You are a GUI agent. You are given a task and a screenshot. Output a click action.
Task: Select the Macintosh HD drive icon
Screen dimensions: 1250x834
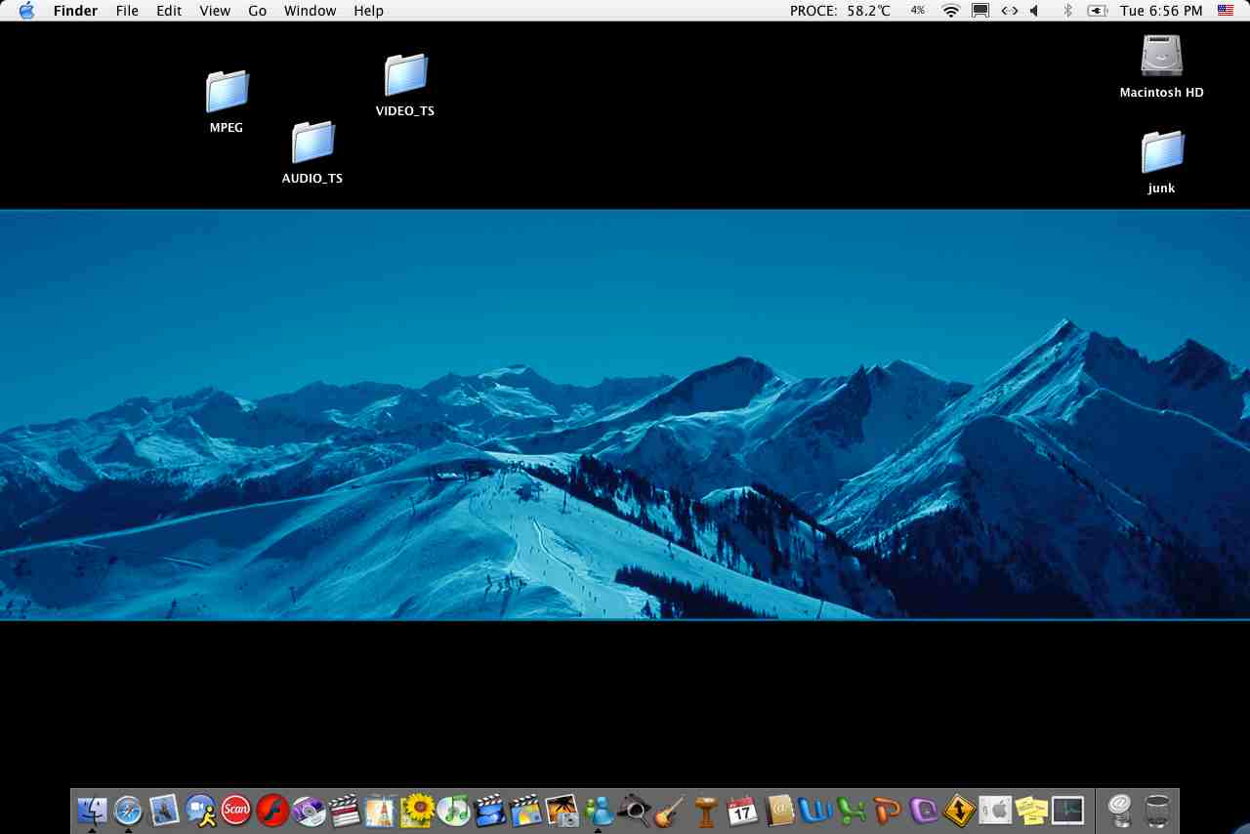[x=1162, y=67]
